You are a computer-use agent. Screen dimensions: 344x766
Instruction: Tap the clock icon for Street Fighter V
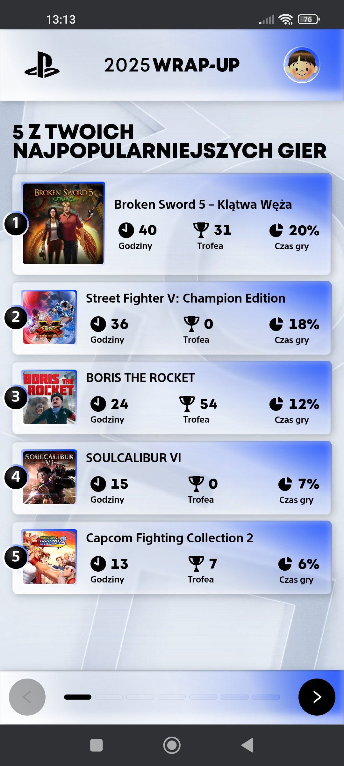click(x=98, y=324)
